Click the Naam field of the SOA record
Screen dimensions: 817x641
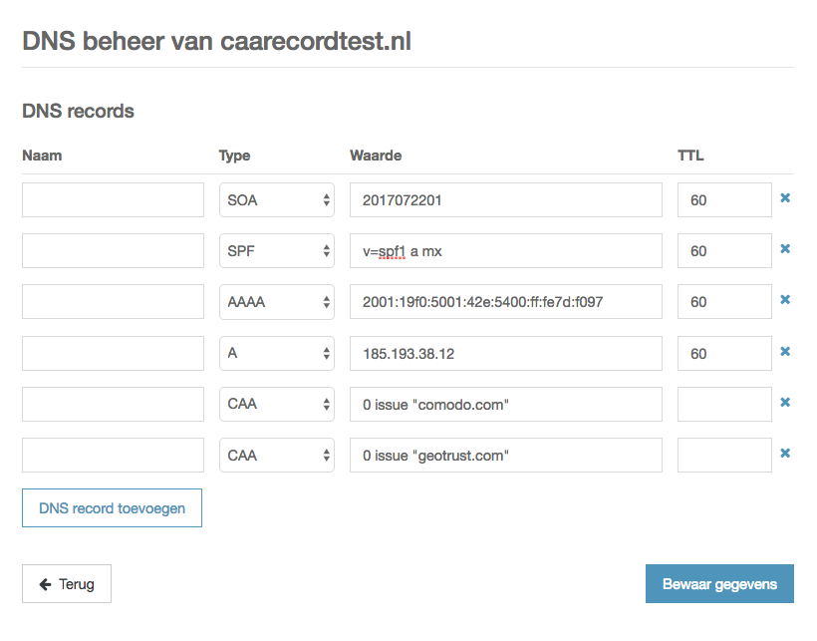coord(112,199)
